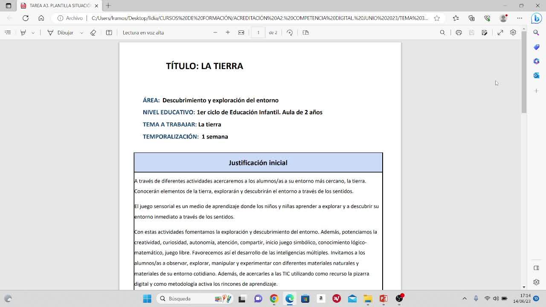
Task: Enter full screen PDF view
Action: (500, 32)
